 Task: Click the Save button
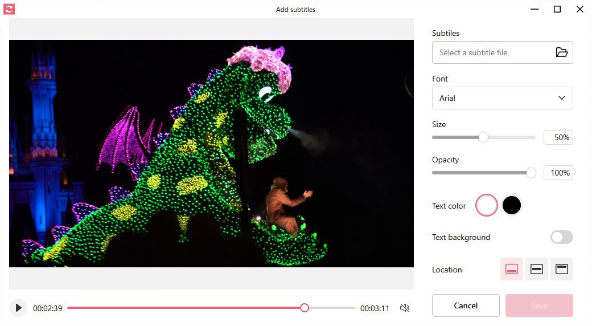click(x=539, y=305)
